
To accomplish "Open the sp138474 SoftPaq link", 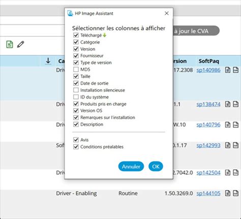I will (208, 104).
